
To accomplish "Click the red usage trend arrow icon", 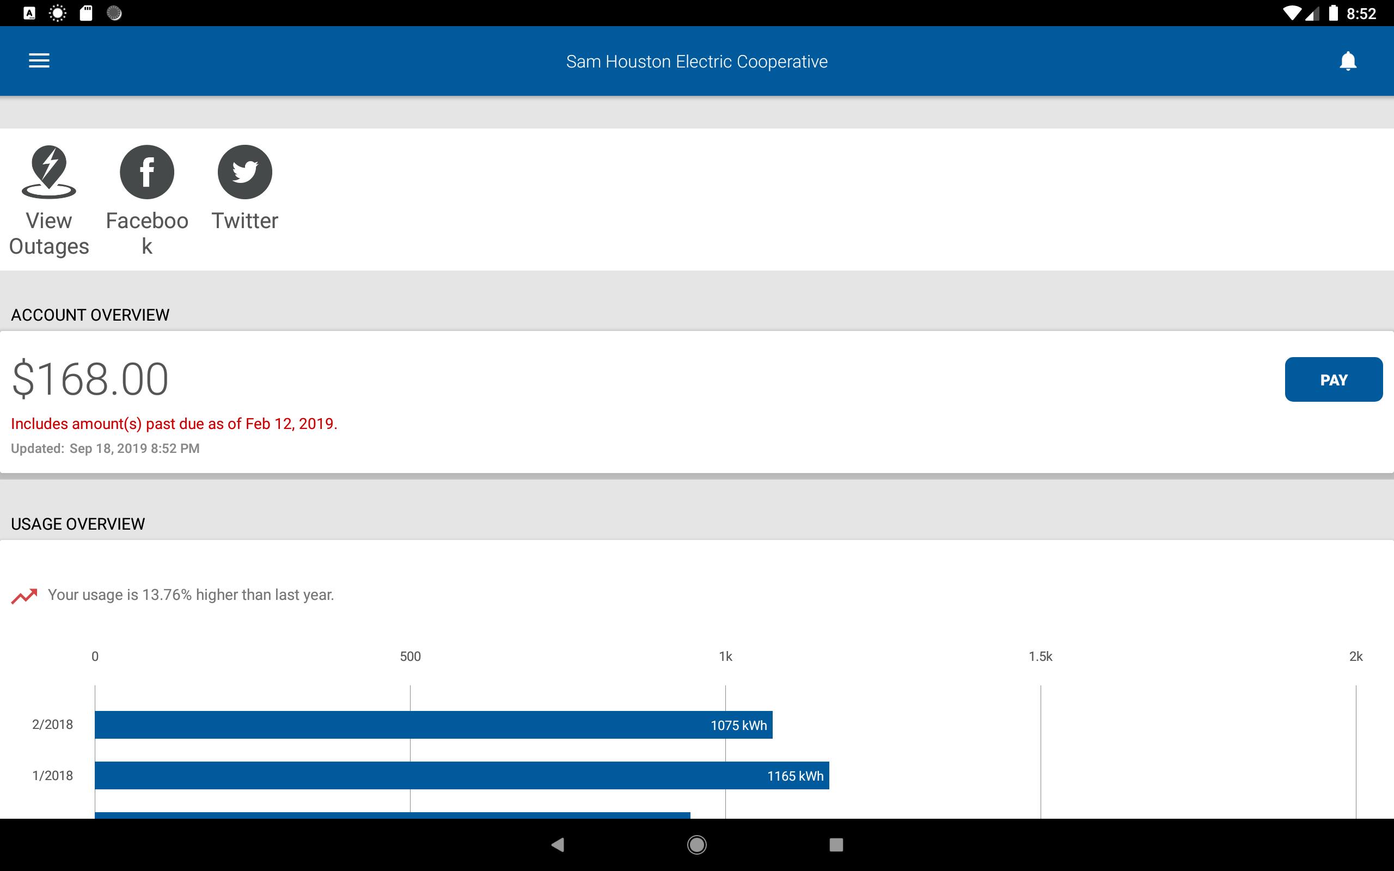I will tap(24, 596).
